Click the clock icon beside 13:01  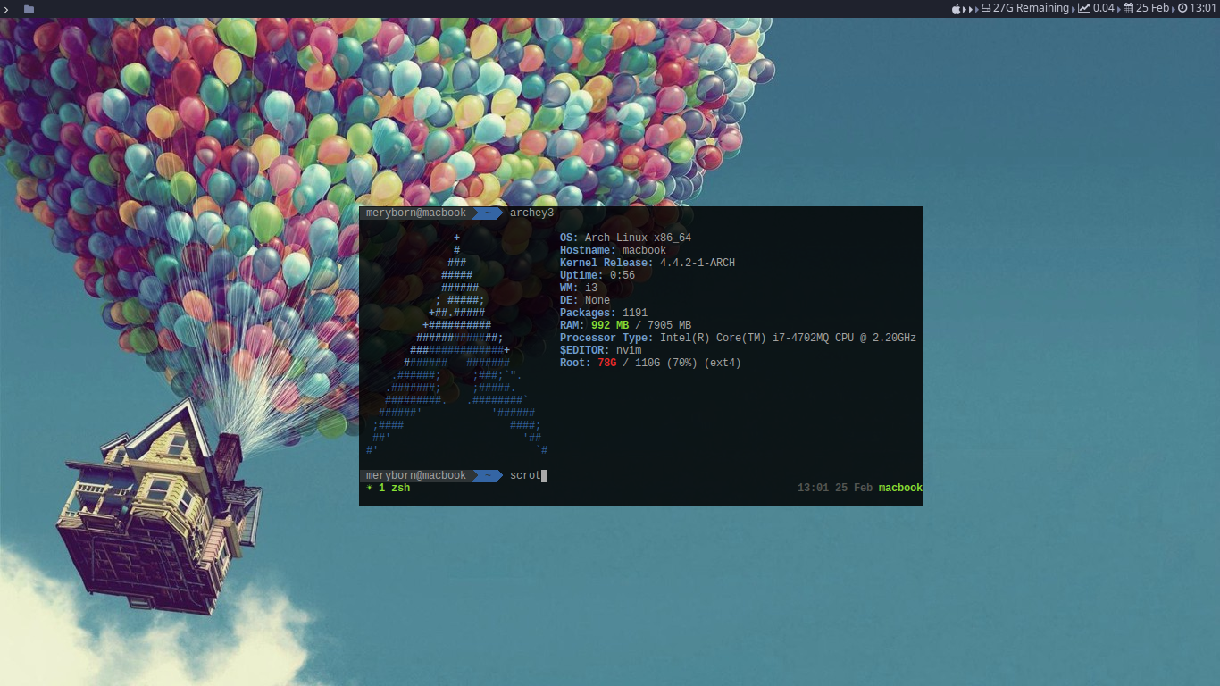click(1182, 8)
